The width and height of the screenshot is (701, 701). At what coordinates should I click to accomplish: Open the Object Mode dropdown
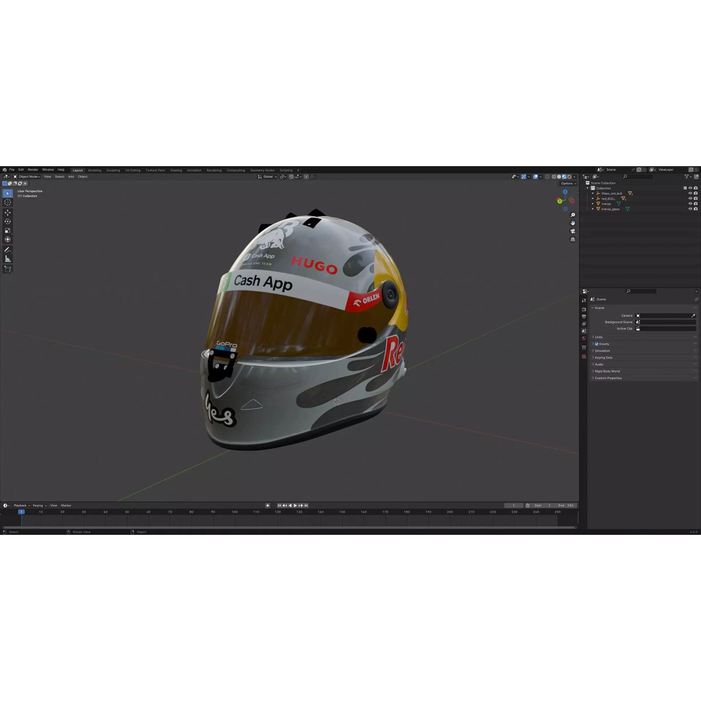point(28,177)
